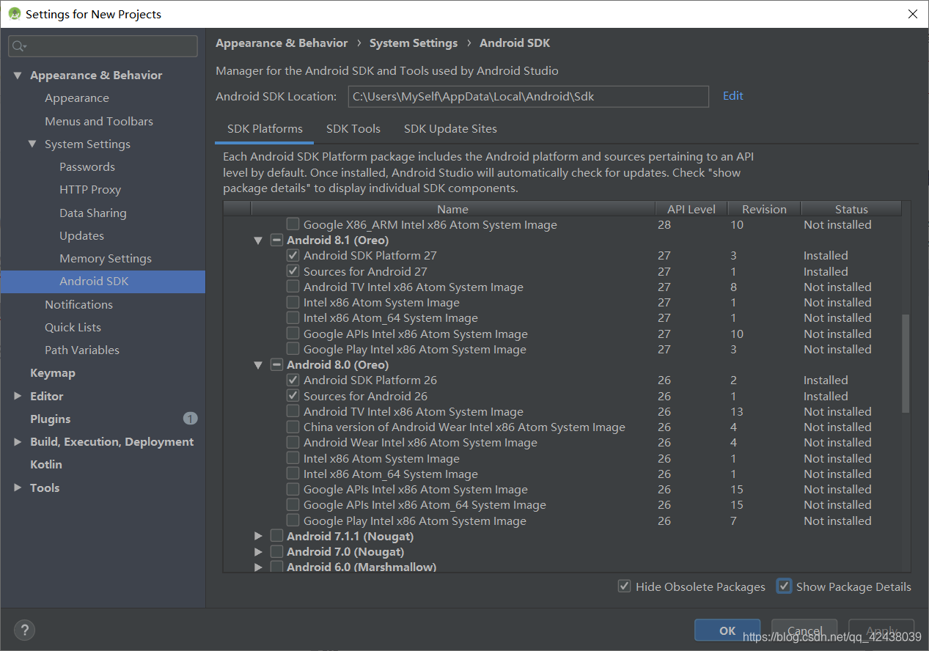Expand the Android 7.1.1 (Nougat) group
Image resolution: width=929 pixels, height=651 pixels.
point(258,536)
